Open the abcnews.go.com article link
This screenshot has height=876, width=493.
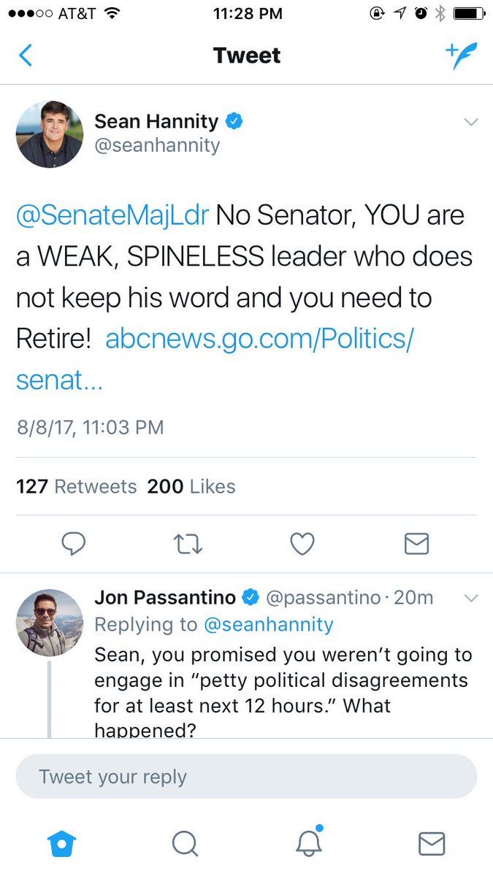(x=259, y=339)
